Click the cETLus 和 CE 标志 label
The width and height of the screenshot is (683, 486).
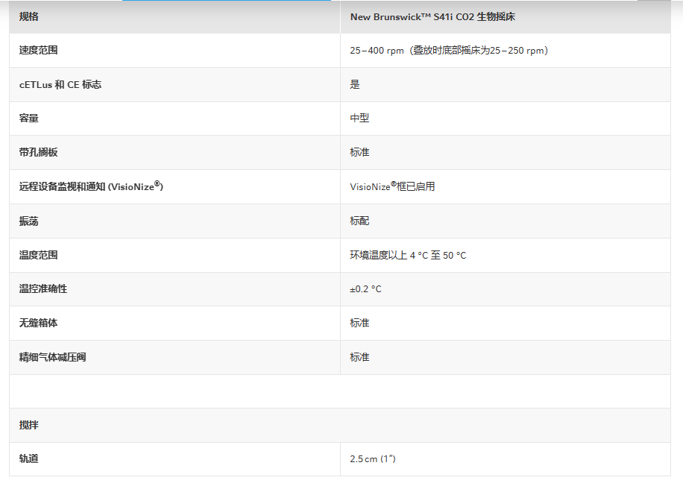(60, 84)
